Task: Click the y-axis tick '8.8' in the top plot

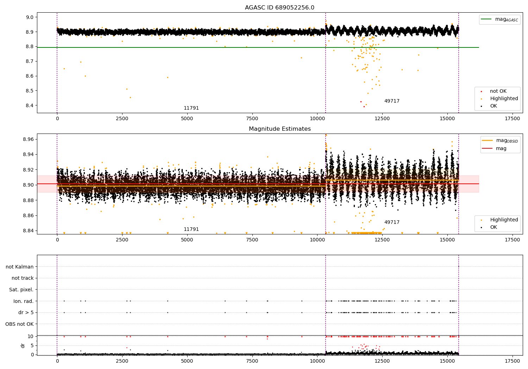Action: (x=30, y=47)
